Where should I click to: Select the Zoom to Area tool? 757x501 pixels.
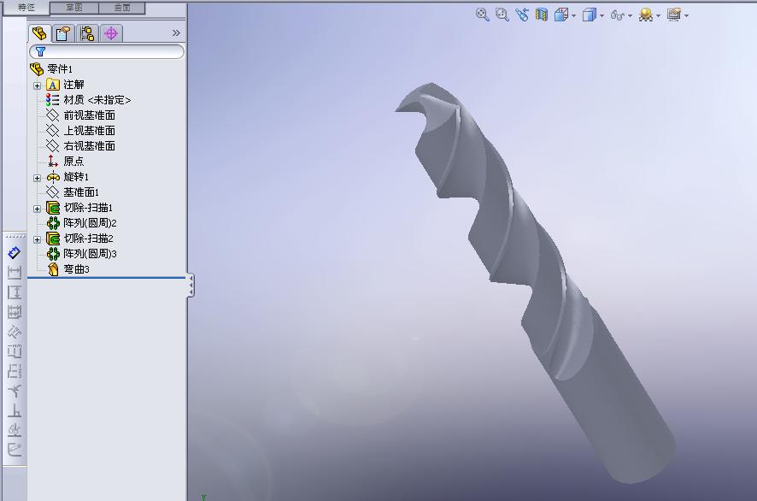coord(502,15)
